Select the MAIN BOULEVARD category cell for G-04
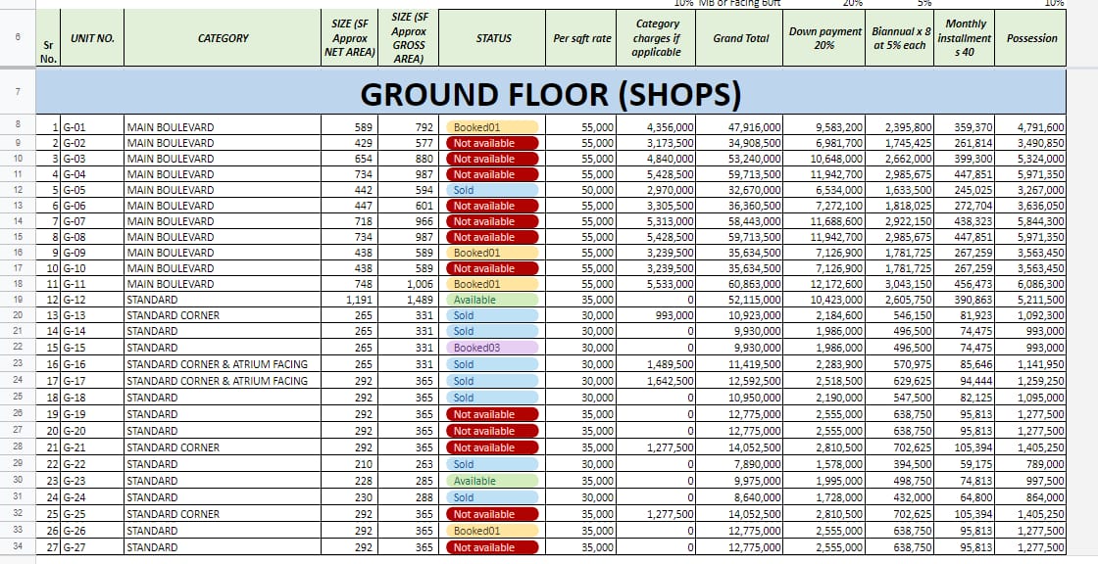The height and width of the screenshot is (564, 1098). point(223,174)
